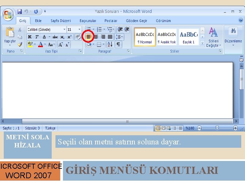Open line spacing options
This screenshot has height=183, width=245.
coord(119,37)
